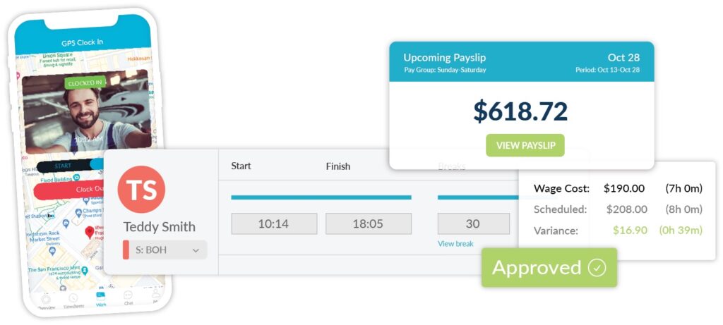Image resolution: width=723 pixels, height=325 pixels.
Task: Tap the START toggle on phone
Action: point(63,166)
